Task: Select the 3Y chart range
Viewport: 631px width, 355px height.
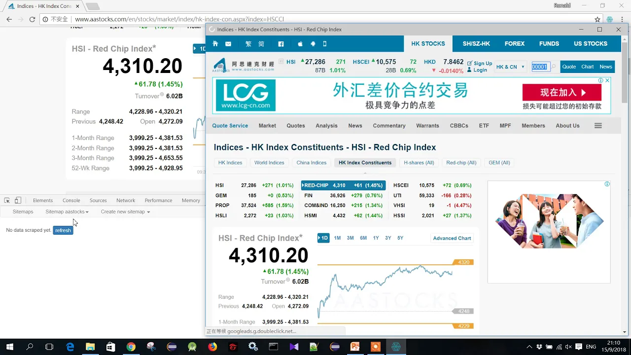Action: pos(388,238)
